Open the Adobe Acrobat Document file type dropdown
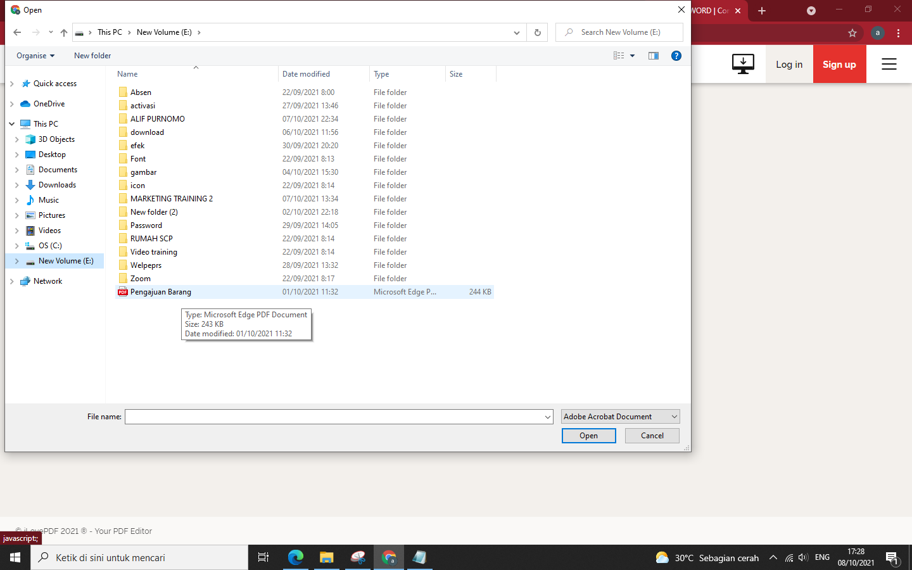This screenshot has height=570, width=912. coord(619,416)
